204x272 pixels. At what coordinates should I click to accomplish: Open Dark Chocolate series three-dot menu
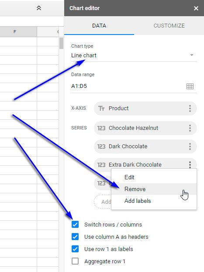point(190,146)
